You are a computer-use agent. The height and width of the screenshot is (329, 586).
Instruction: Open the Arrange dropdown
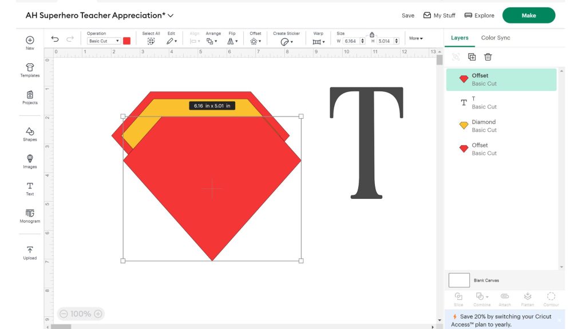click(212, 41)
